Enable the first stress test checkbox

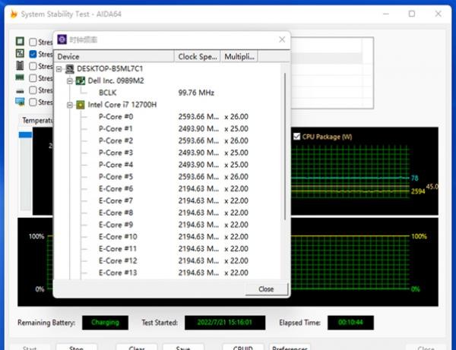33,43
